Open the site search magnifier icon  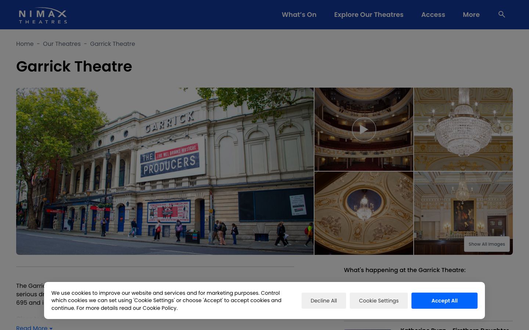click(x=501, y=14)
